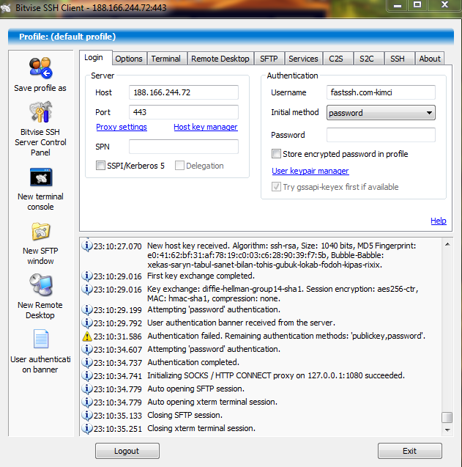
Task: Click the 23:10:31.586 timestamp in log
Action: (x=118, y=337)
